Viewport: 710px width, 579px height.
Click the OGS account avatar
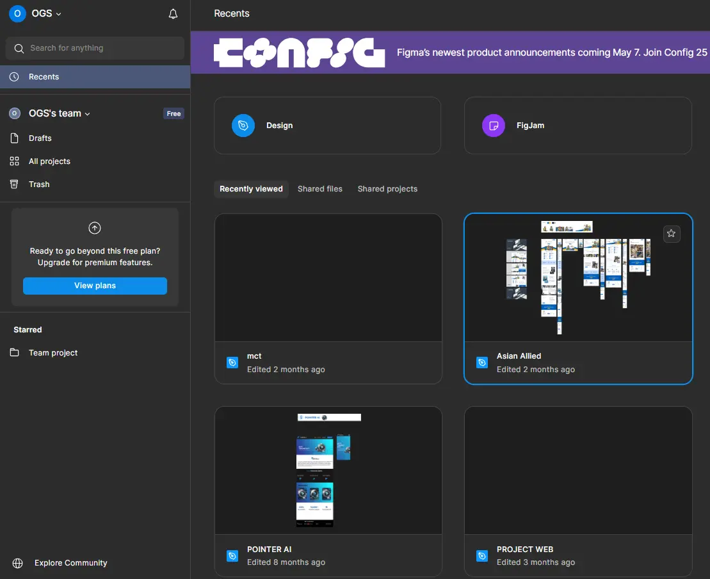click(x=17, y=13)
